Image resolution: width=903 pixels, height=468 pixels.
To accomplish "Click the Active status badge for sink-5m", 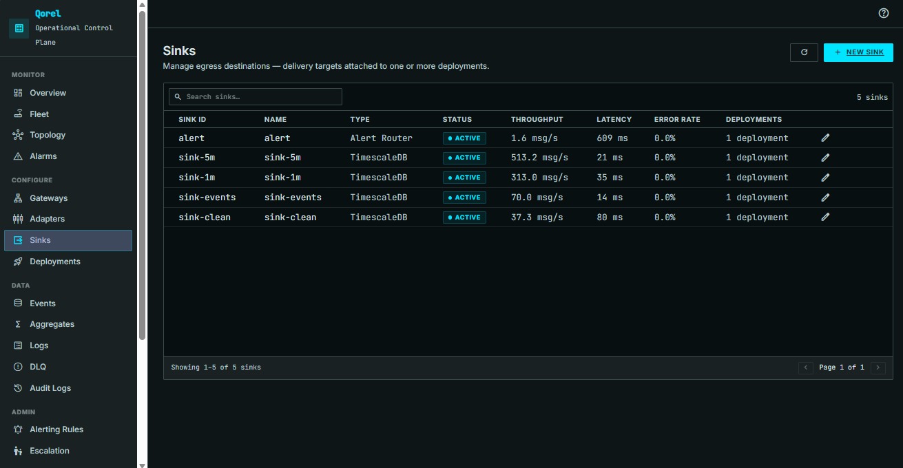I will point(465,158).
